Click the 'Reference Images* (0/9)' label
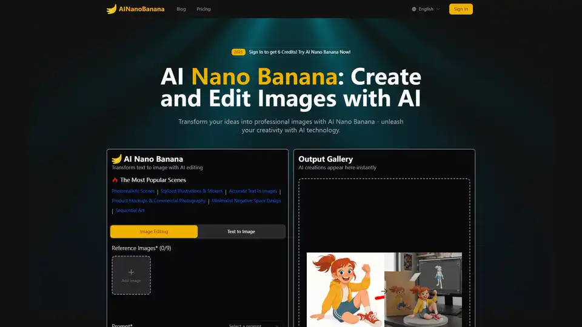The height and width of the screenshot is (327, 582). [141, 248]
